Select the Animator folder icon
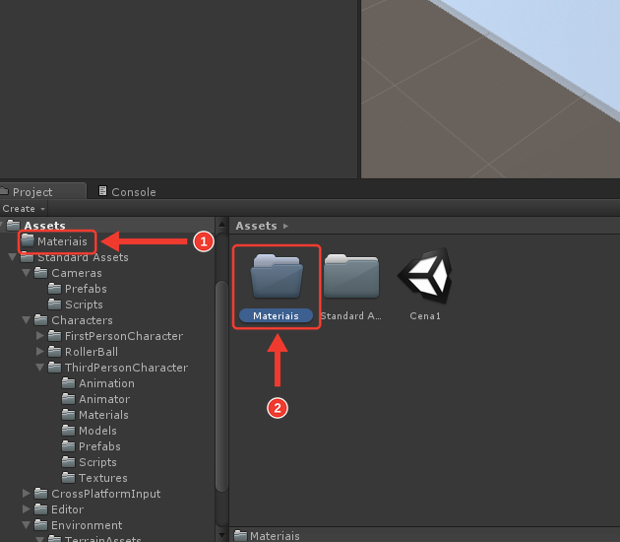The image size is (620, 542). [69, 399]
